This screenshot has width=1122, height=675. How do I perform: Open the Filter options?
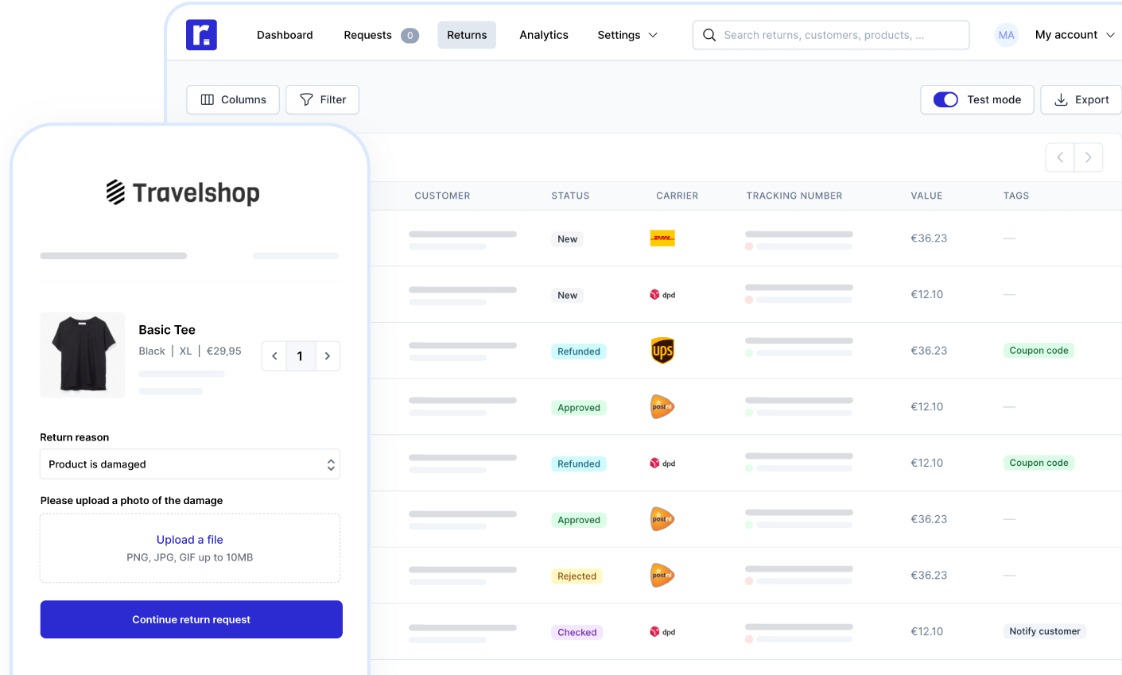click(x=322, y=99)
